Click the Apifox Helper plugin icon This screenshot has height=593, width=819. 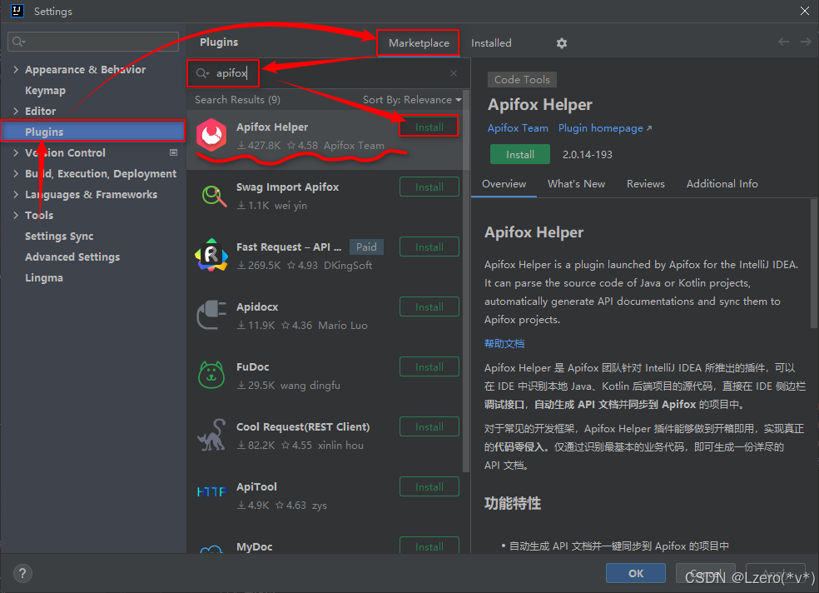pyautogui.click(x=211, y=134)
